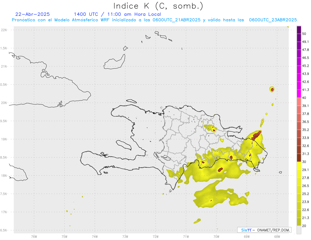Click the latitude axis label '18N'

(4, 176)
